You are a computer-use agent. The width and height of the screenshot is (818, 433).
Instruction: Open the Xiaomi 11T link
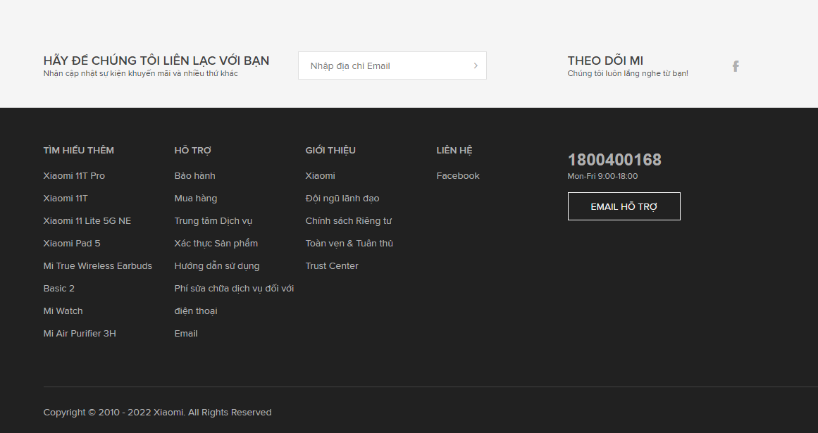click(66, 198)
